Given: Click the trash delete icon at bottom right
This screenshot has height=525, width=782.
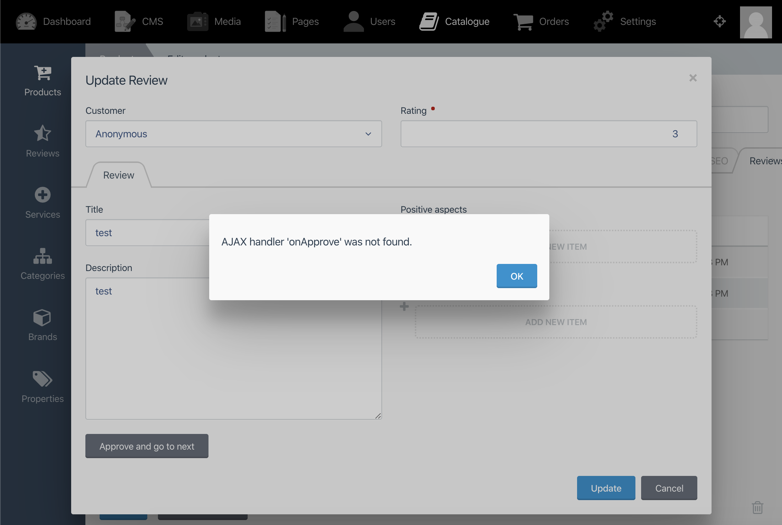Looking at the screenshot, I should (x=757, y=507).
